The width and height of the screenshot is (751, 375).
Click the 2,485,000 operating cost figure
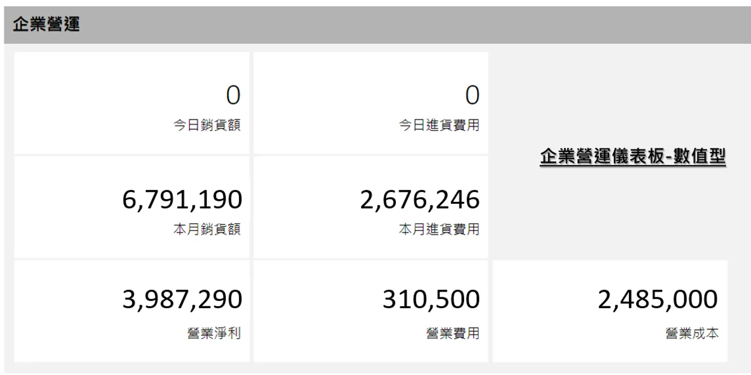coord(658,299)
